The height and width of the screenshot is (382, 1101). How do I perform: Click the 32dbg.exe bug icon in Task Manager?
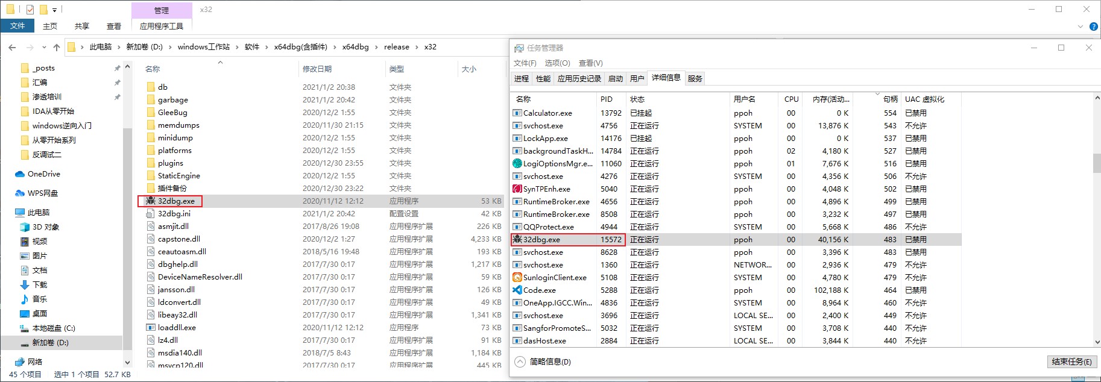coord(517,239)
